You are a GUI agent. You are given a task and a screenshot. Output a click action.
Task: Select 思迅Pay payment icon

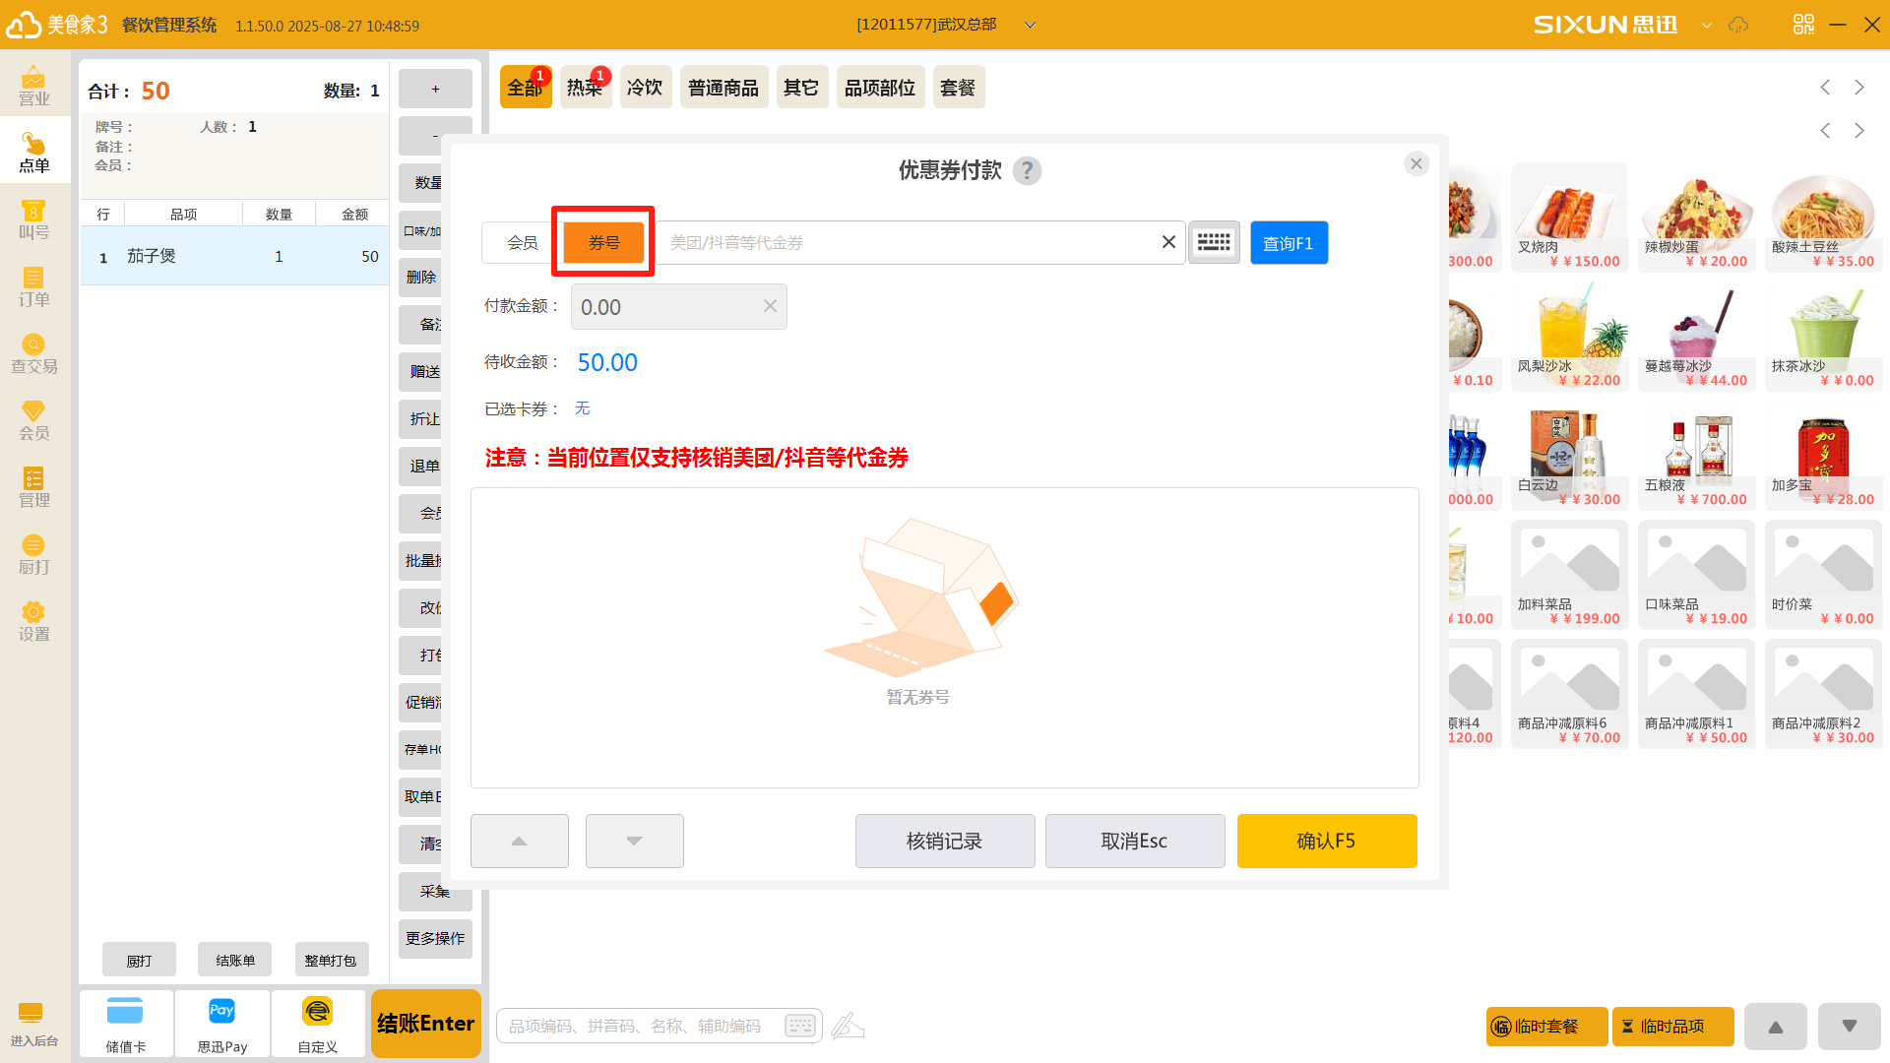pos(222,1024)
